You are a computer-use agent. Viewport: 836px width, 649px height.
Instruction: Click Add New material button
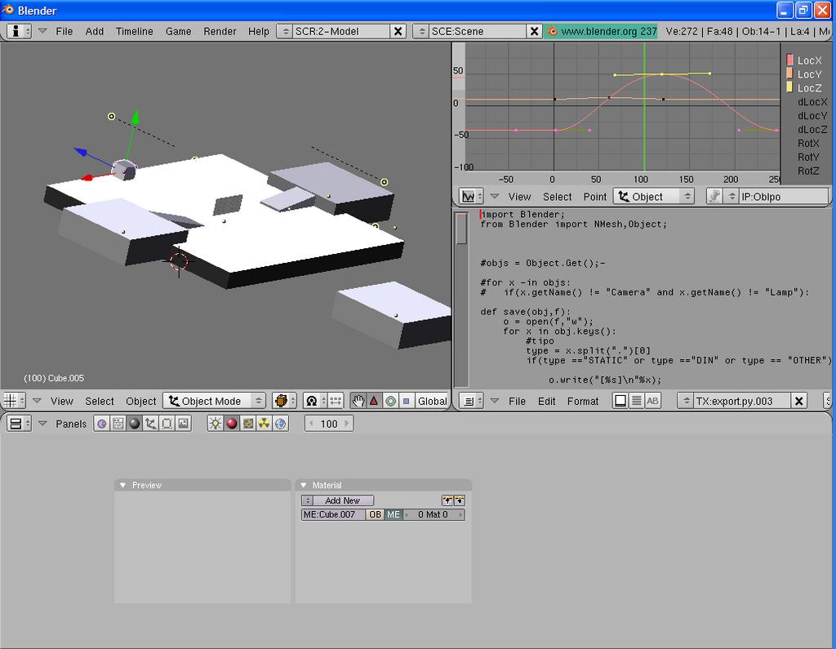tap(343, 500)
